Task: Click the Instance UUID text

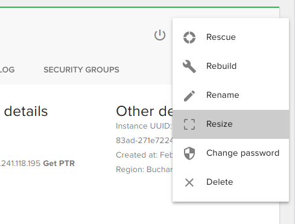Action: (144, 126)
